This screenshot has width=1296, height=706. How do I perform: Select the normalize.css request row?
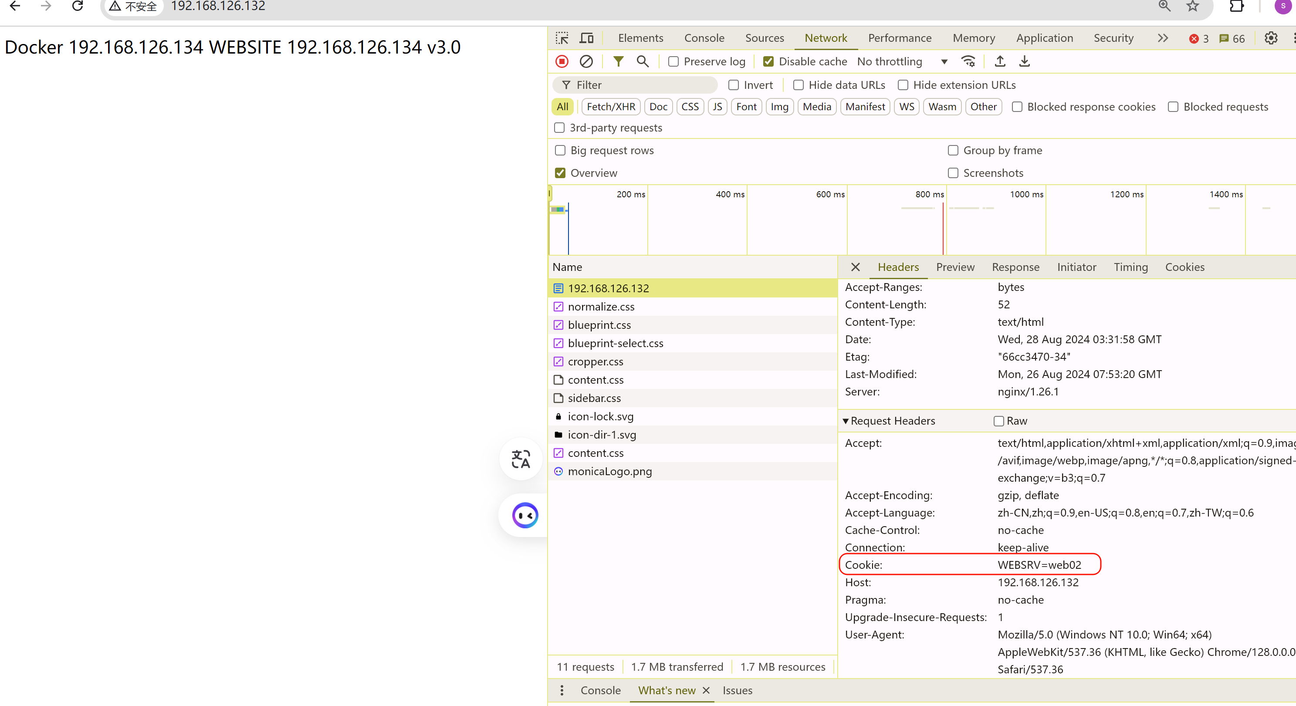(x=601, y=306)
